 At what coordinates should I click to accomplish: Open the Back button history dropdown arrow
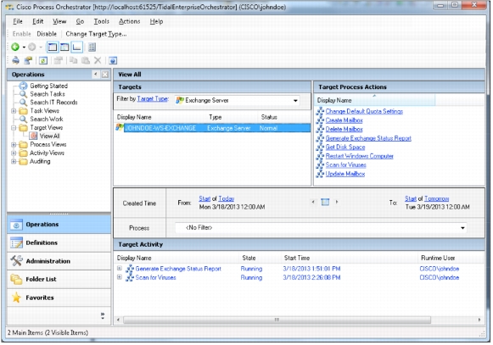click(24, 47)
